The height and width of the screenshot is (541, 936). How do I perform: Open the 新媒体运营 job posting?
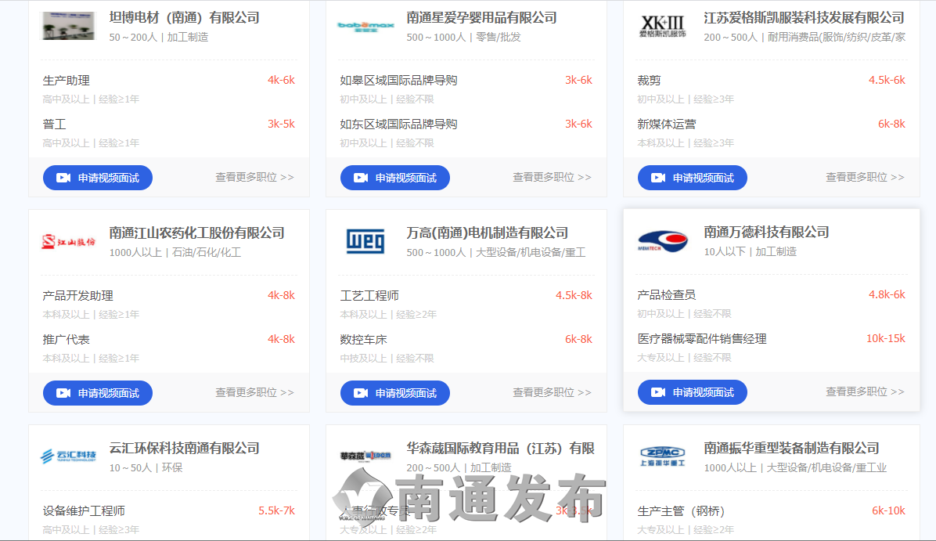(x=667, y=124)
